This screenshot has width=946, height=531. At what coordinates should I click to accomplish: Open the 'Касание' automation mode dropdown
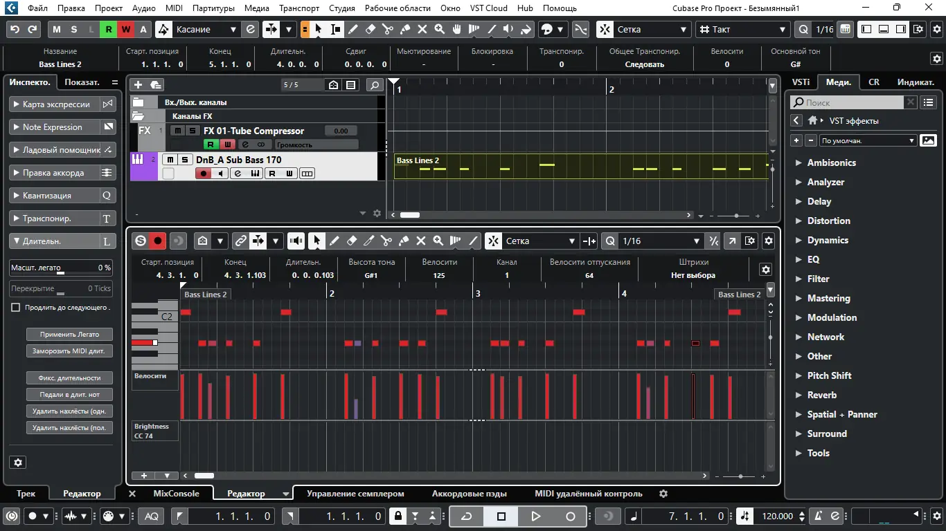(x=206, y=30)
